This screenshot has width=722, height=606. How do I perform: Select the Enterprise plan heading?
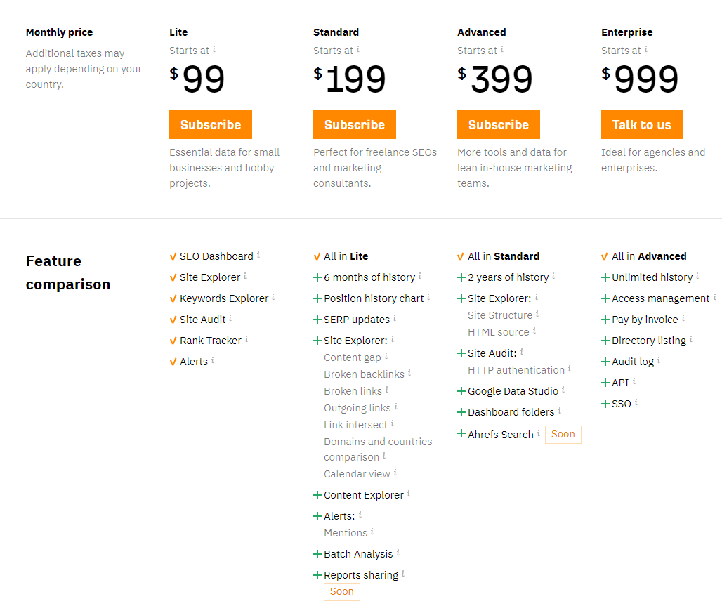click(x=626, y=32)
